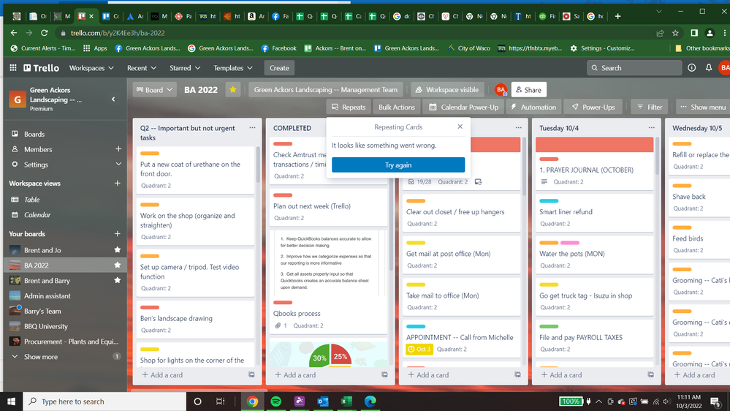Add a workspace view with plus
The image size is (730, 411).
point(118,183)
